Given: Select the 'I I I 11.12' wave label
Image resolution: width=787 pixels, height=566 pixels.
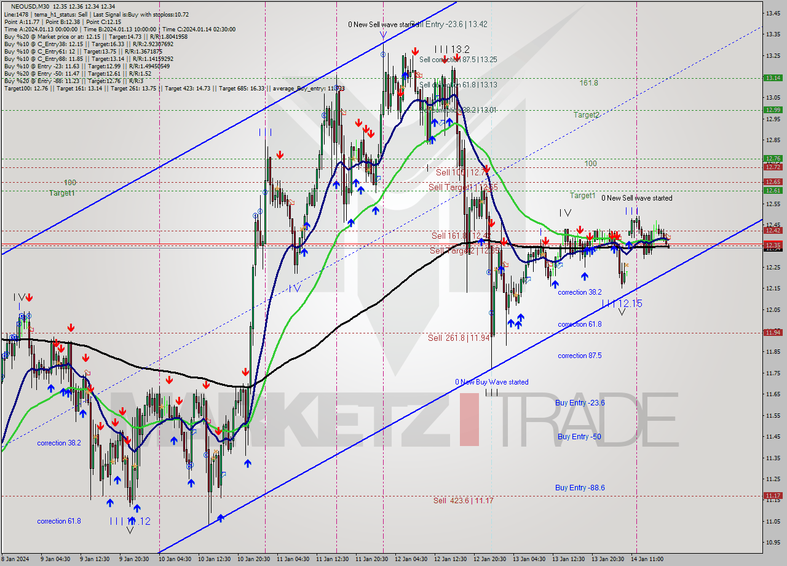Looking at the screenshot, I should 130,521.
